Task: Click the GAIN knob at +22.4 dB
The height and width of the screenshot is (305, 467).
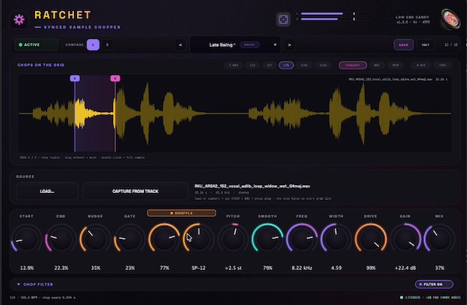Action: pos(405,239)
